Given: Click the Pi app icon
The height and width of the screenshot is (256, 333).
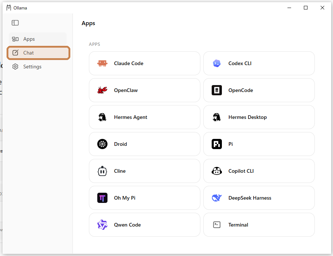Looking at the screenshot, I should (x=217, y=144).
